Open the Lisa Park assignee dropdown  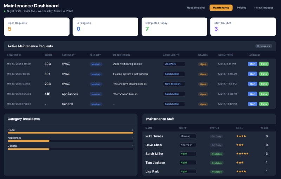coord(174,64)
